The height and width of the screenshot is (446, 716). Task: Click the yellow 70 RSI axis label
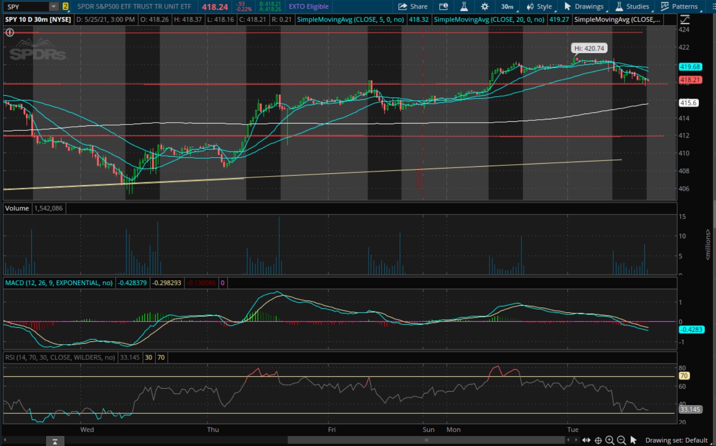tap(684, 376)
